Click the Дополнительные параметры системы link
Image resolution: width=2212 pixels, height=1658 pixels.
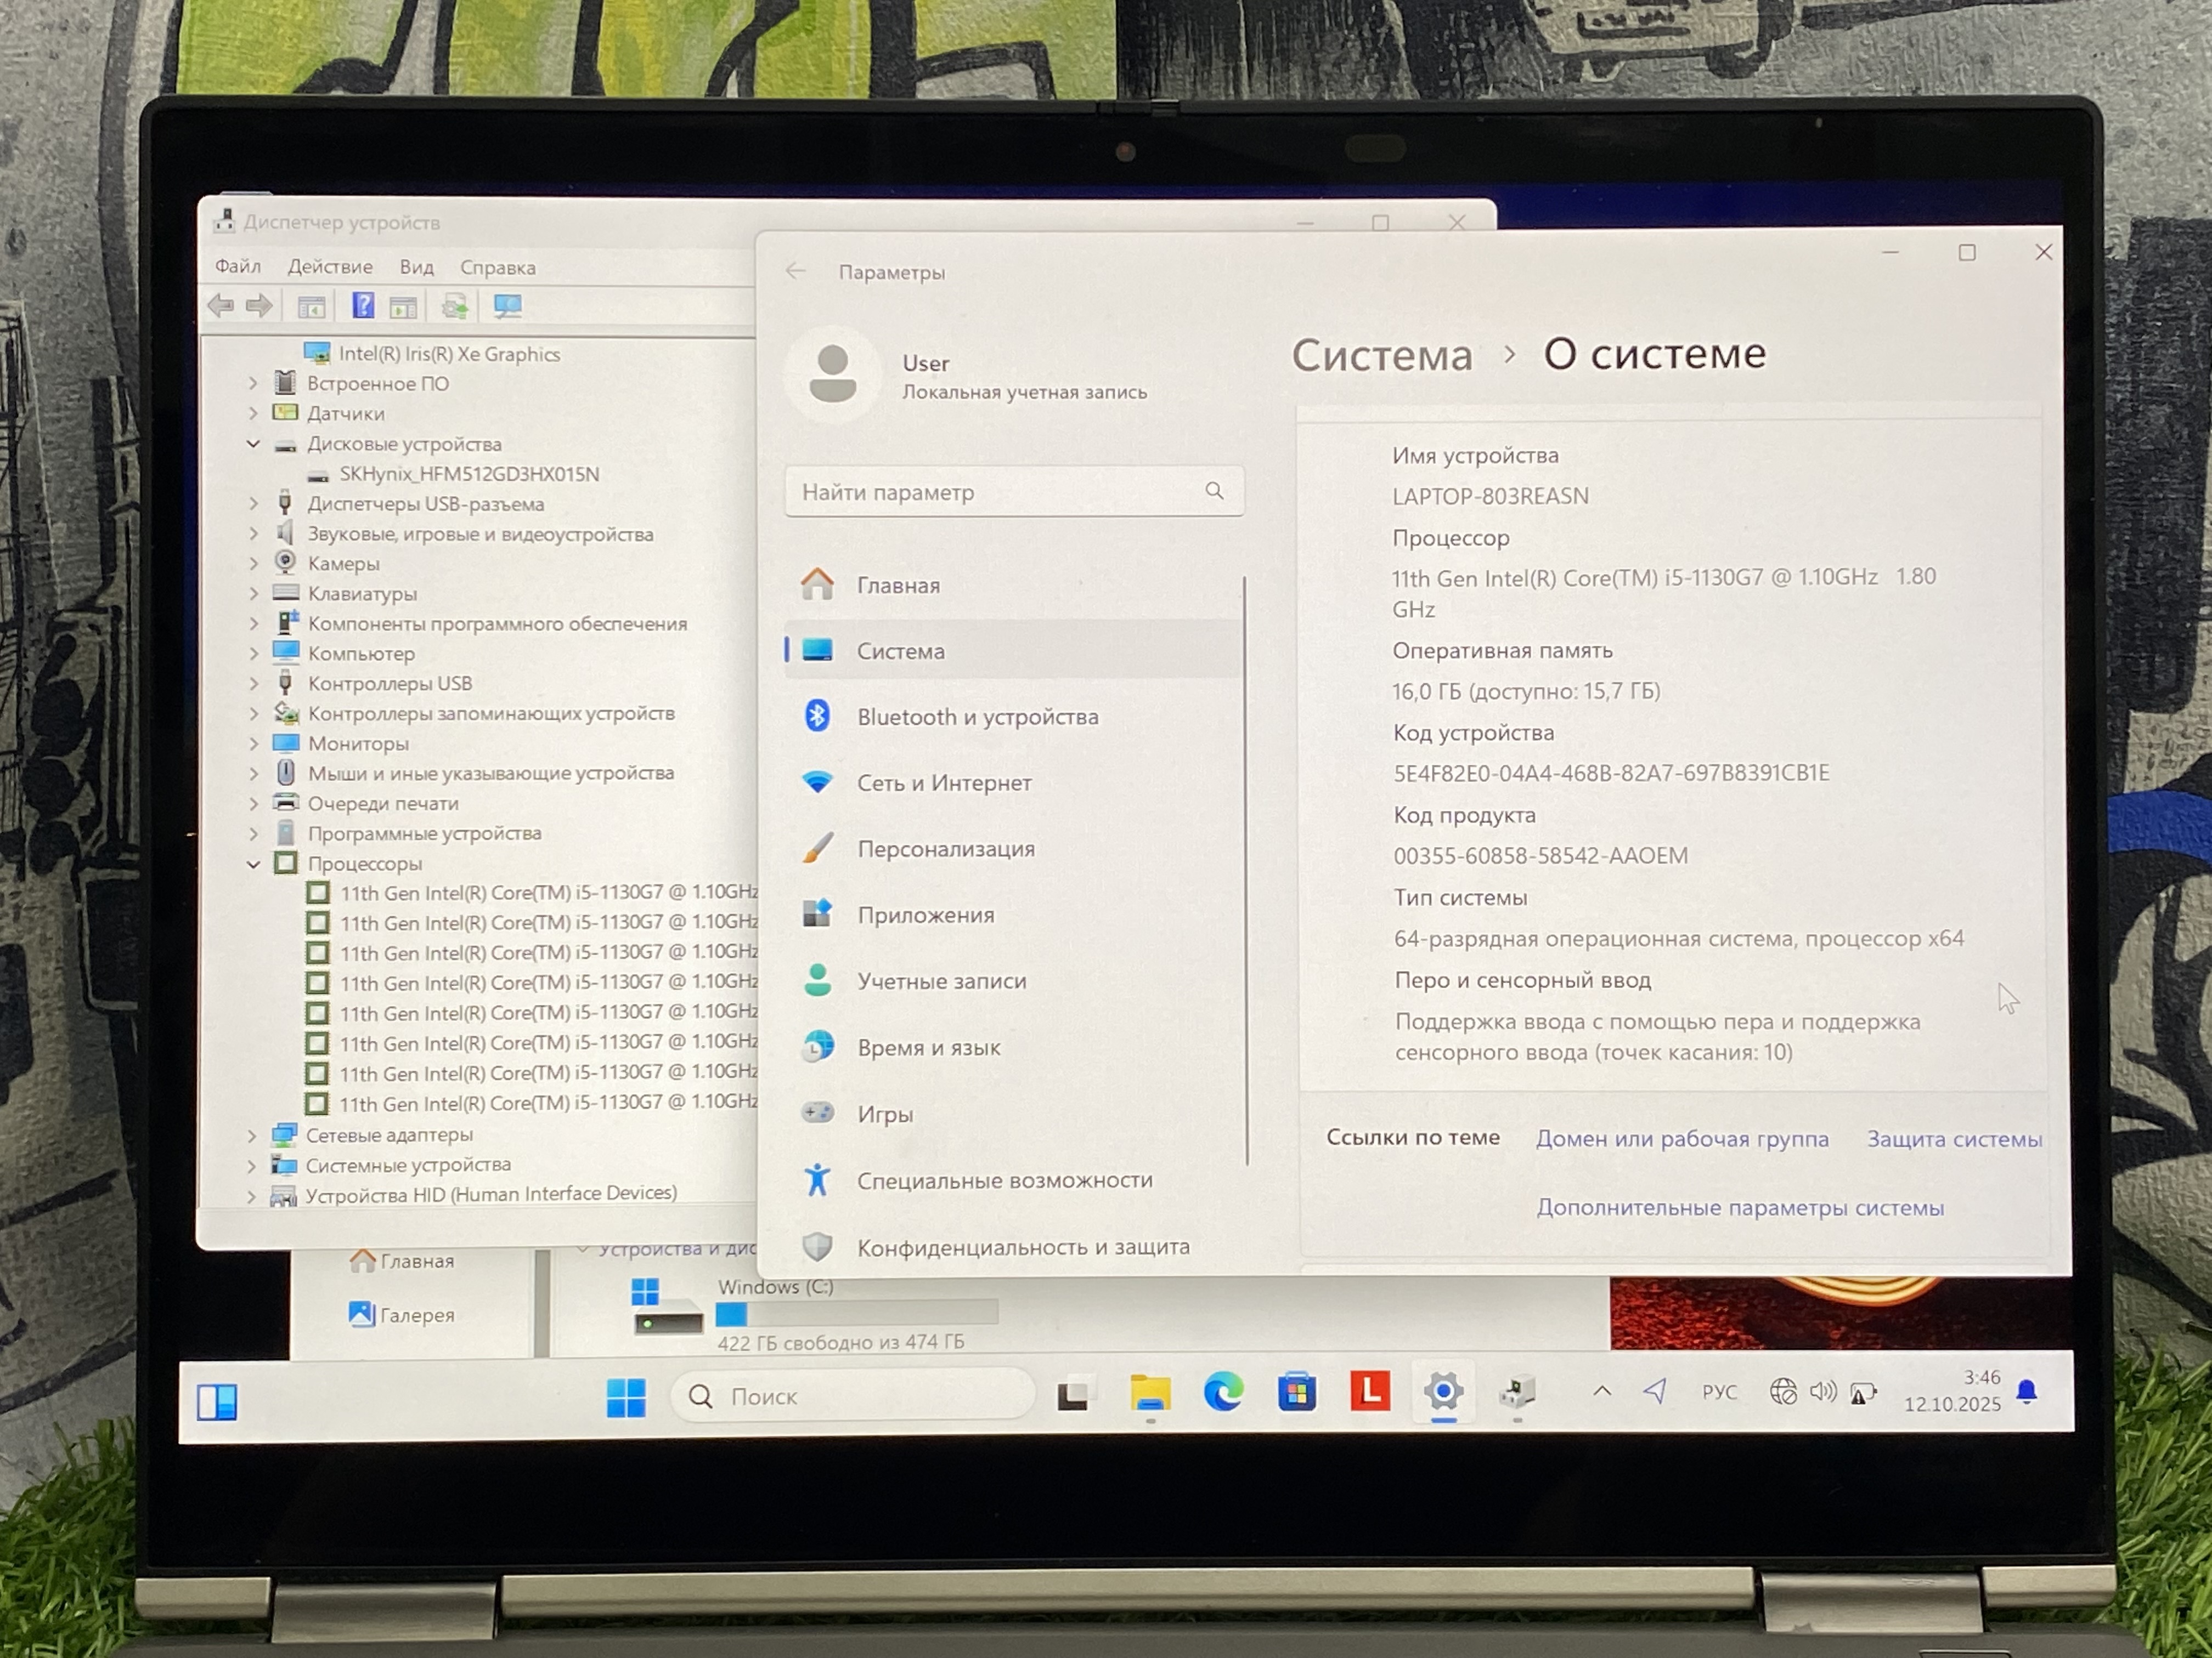pos(1739,1207)
